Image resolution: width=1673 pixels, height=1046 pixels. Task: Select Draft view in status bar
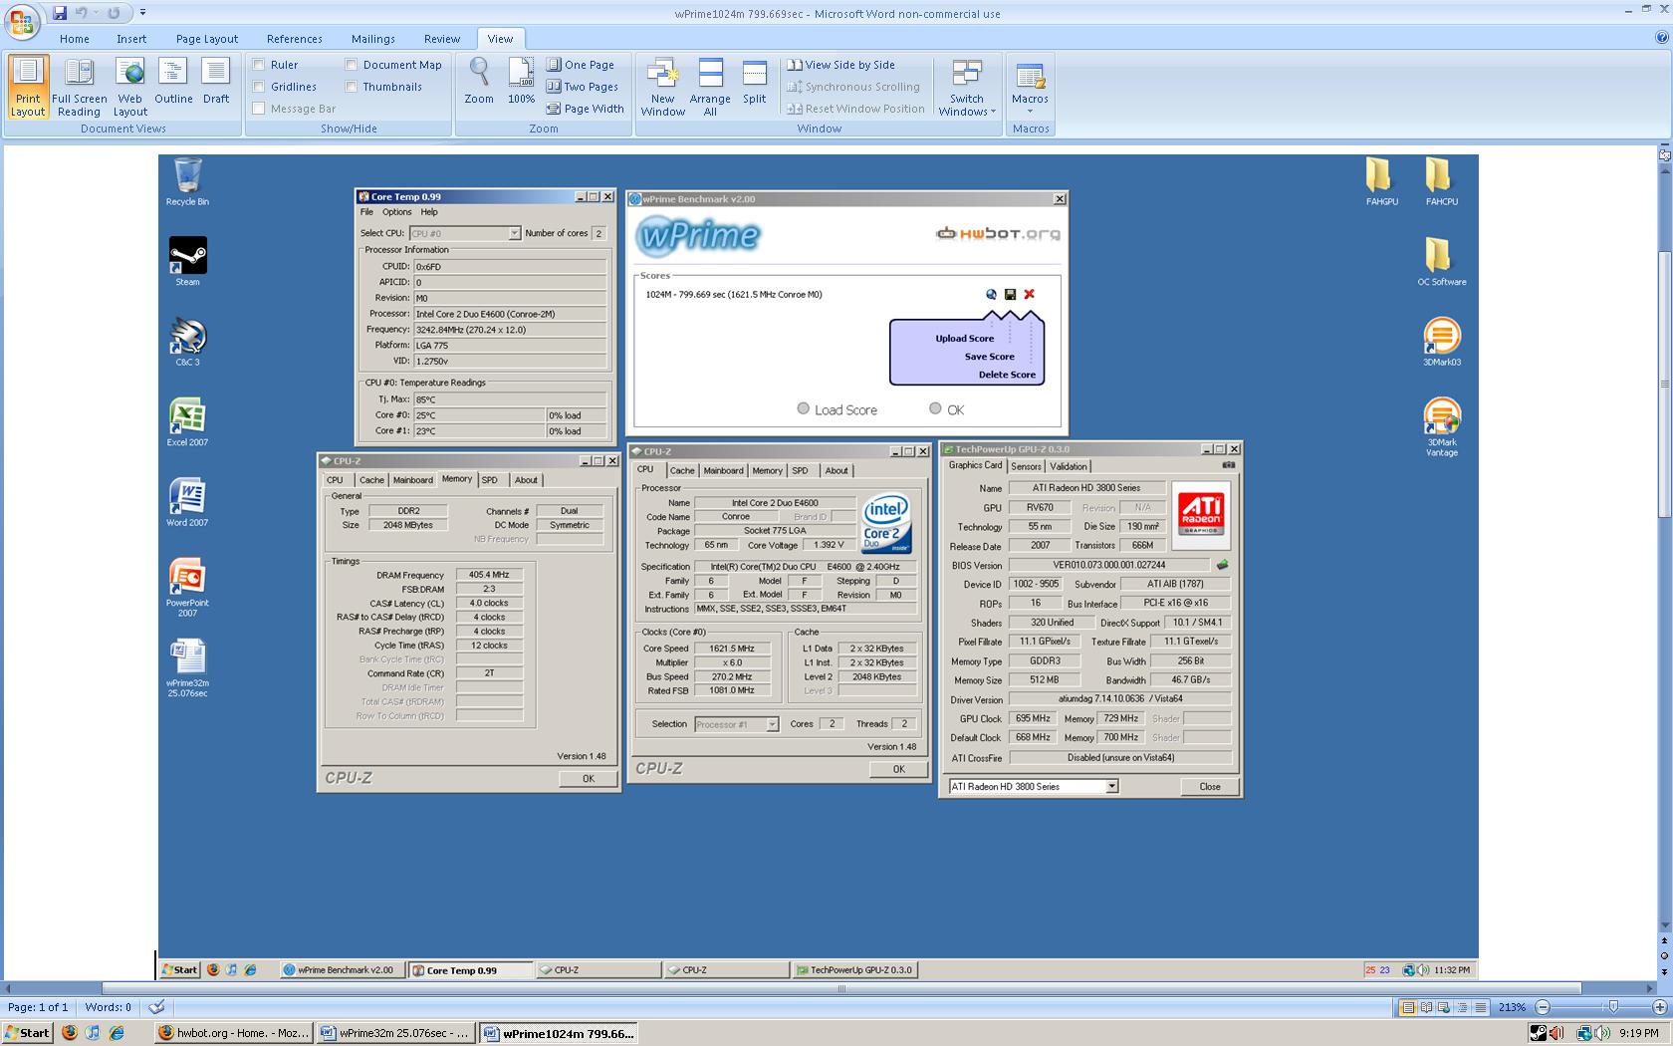[1481, 1007]
